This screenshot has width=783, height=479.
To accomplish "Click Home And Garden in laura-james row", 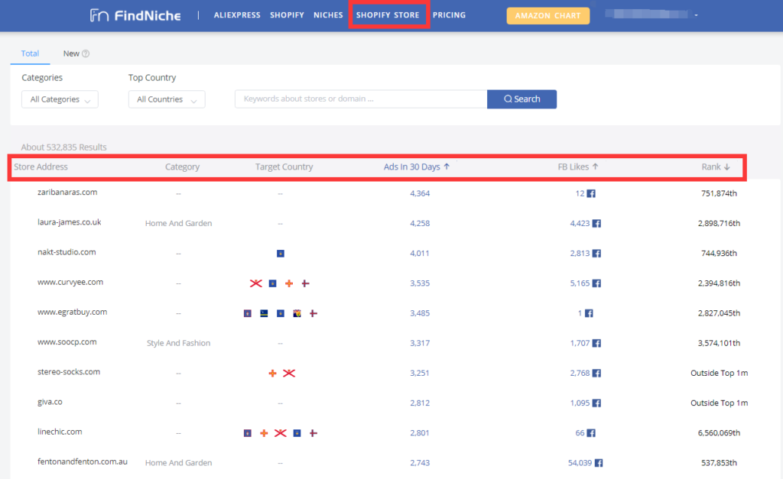I will (179, 224).
